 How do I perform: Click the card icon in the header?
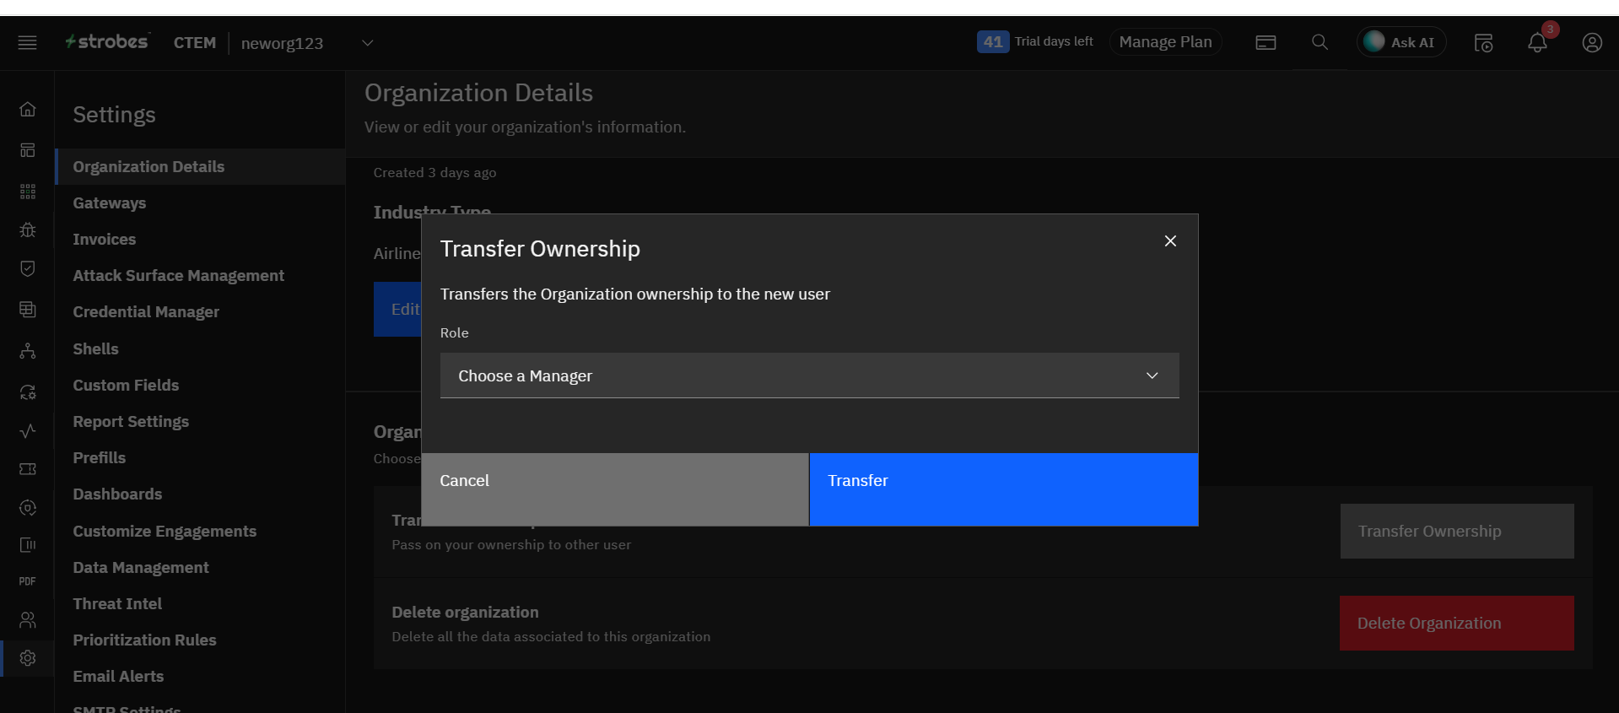pos(1265,43)
